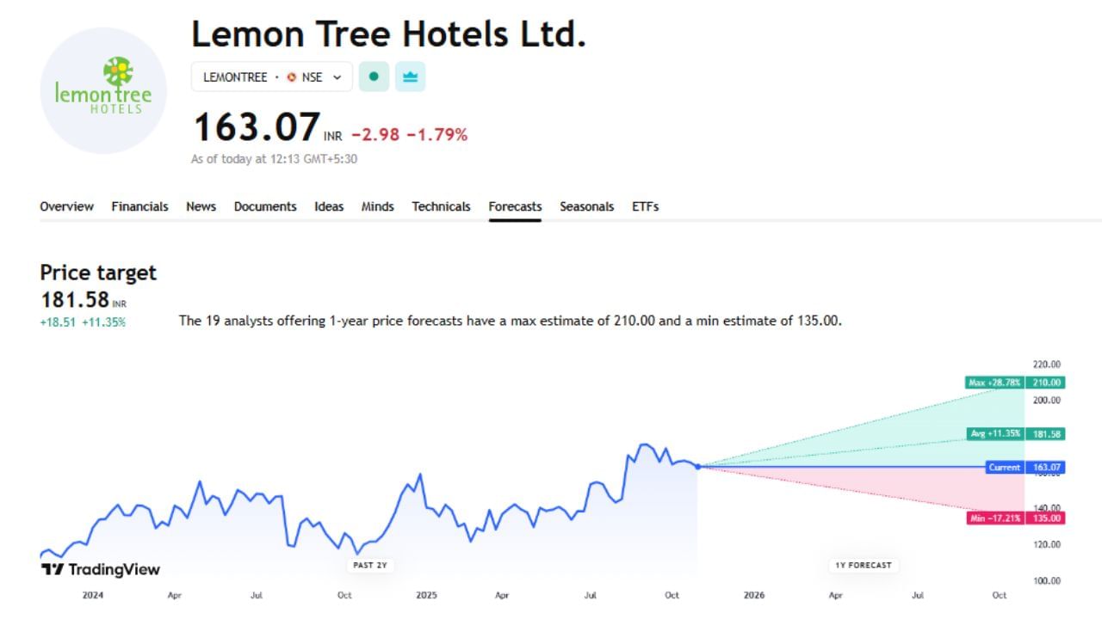Click the Min 135.00 price target label
The image size is (1102, 619).
[1016, 518]
